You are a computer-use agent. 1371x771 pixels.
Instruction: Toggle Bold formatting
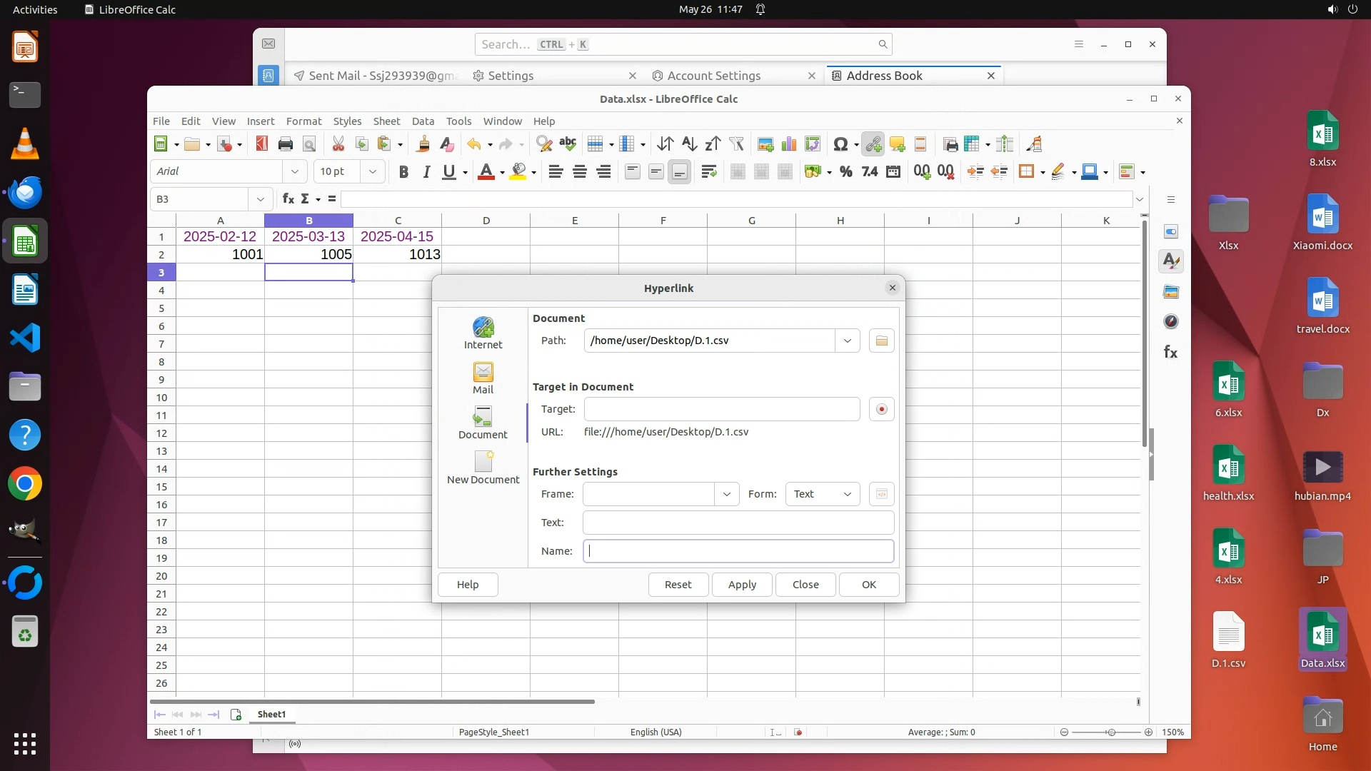(403, 171)
